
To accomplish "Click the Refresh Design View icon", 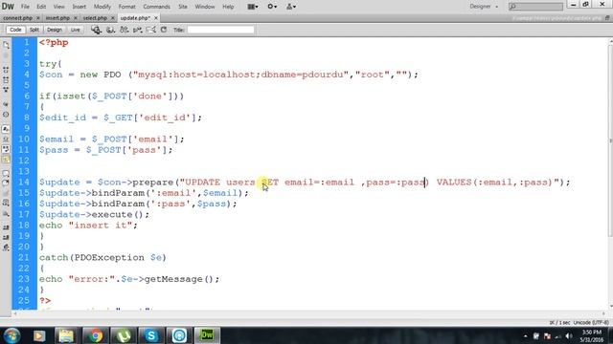I will [x=164, y=30].
